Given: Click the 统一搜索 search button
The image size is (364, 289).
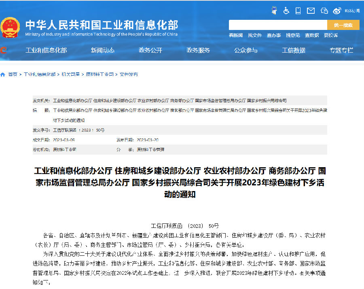Looking at the screenshot, I should 343,25.
